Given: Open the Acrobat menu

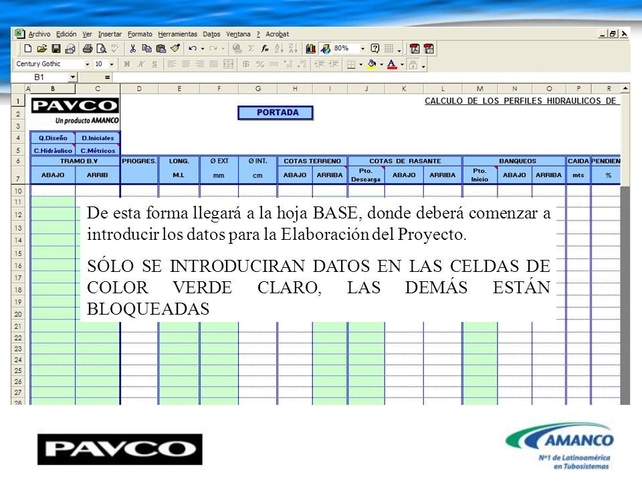Looking at the screenshot, I should point(277,34).
